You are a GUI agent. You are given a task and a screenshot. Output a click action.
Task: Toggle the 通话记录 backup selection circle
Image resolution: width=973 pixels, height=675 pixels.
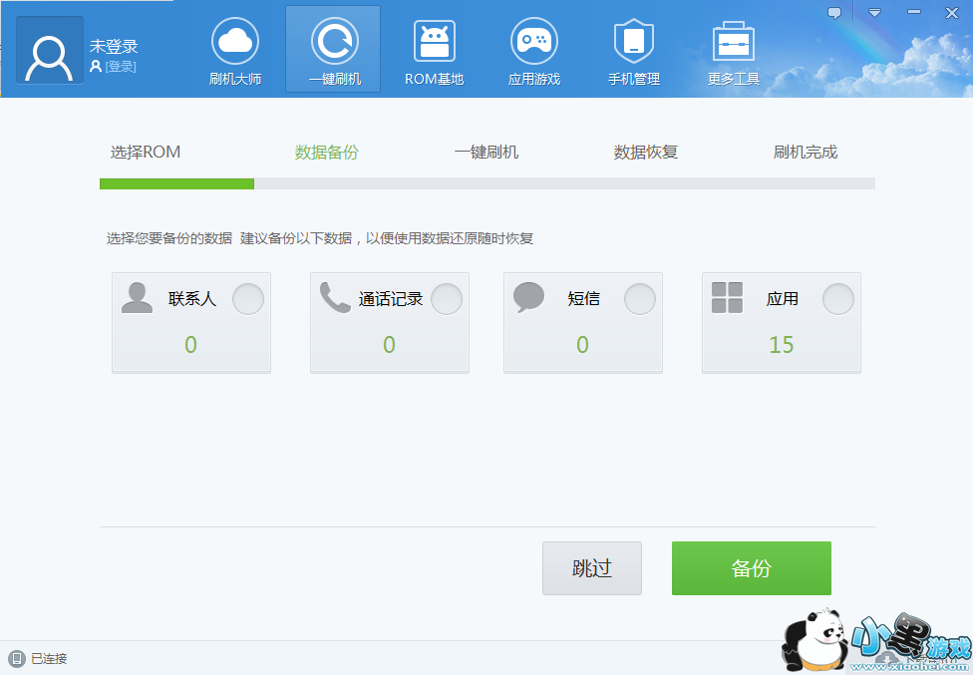(x=446, y=299)
